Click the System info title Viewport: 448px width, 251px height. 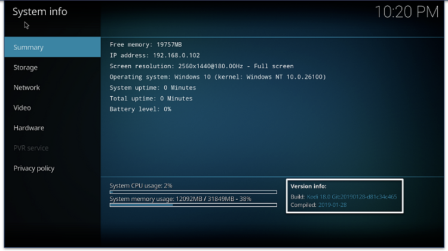point(39,11)
